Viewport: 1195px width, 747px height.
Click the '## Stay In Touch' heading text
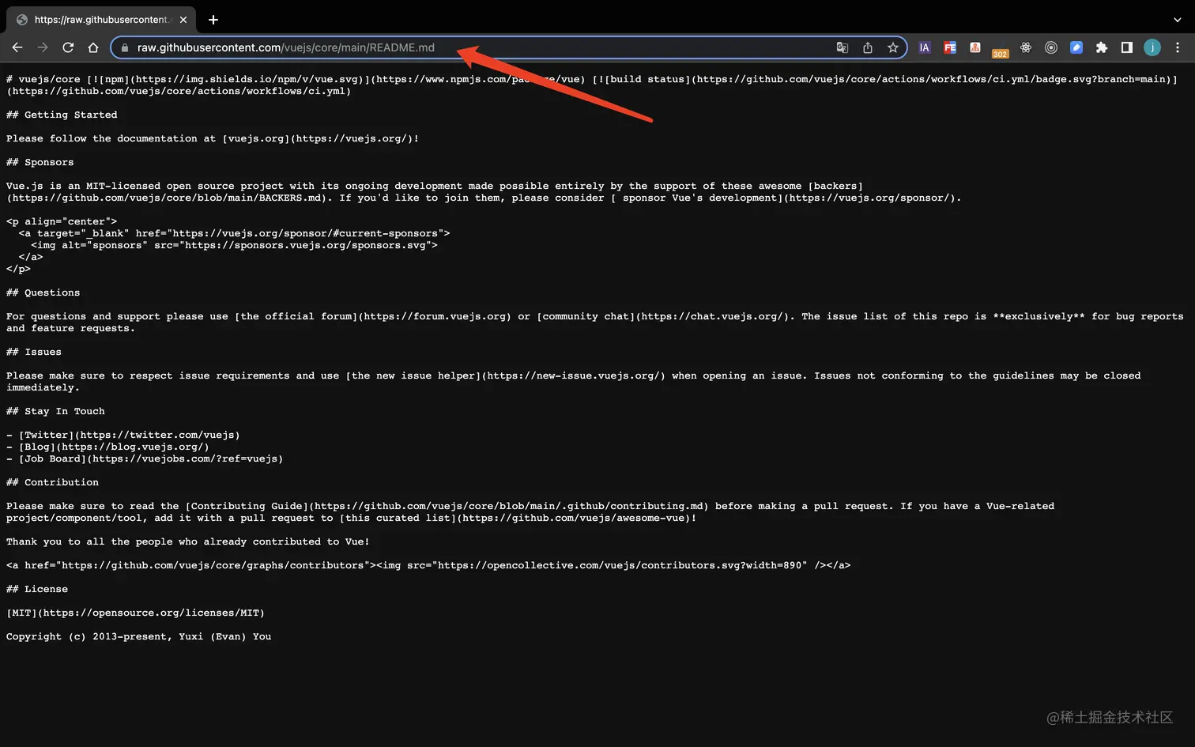pos(55,411)
